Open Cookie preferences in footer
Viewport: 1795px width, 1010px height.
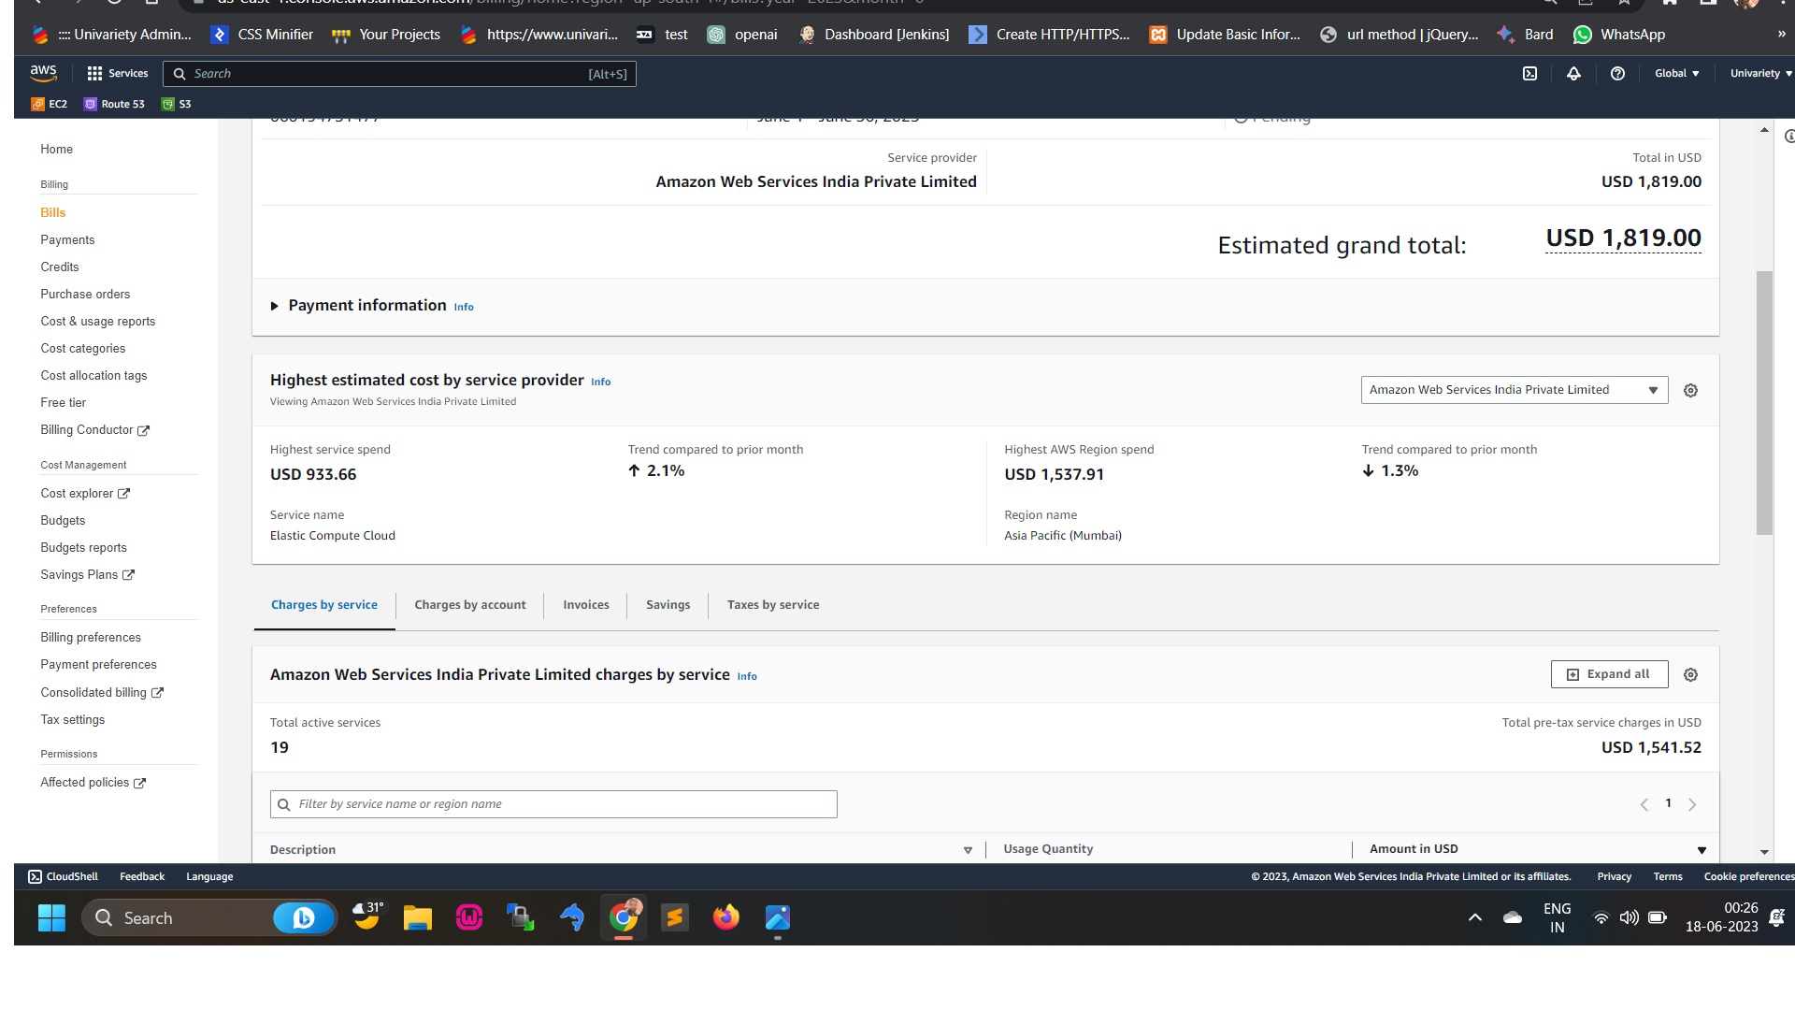tap(1748, 877)
